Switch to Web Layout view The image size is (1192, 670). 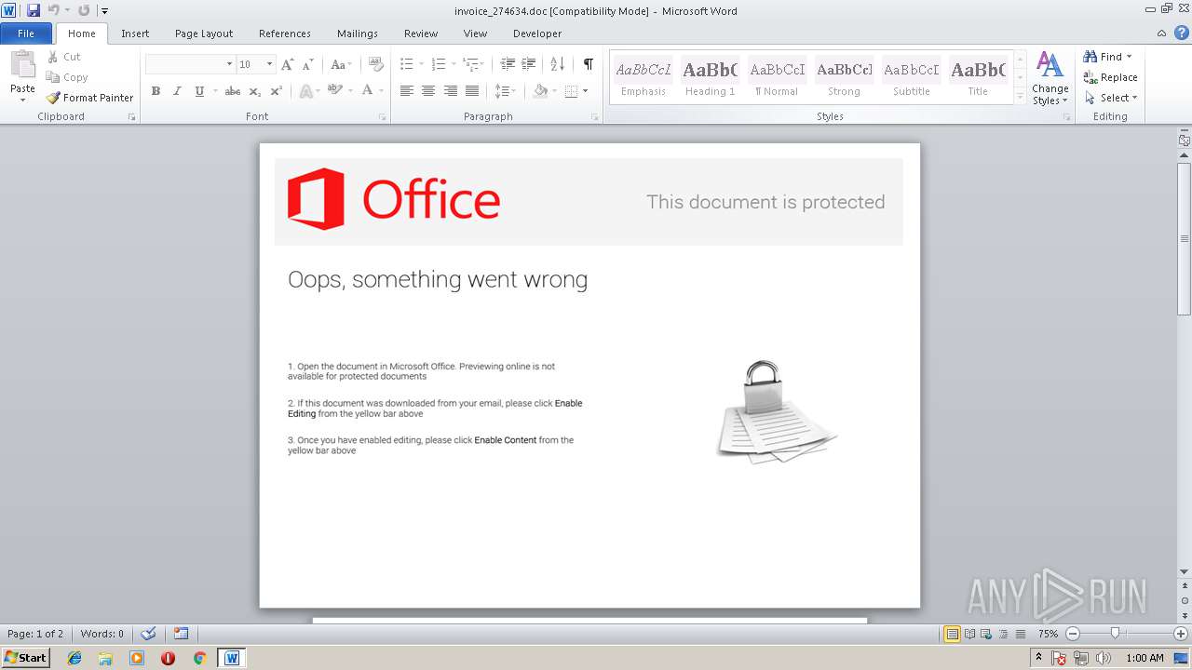[x=987, y=634]
